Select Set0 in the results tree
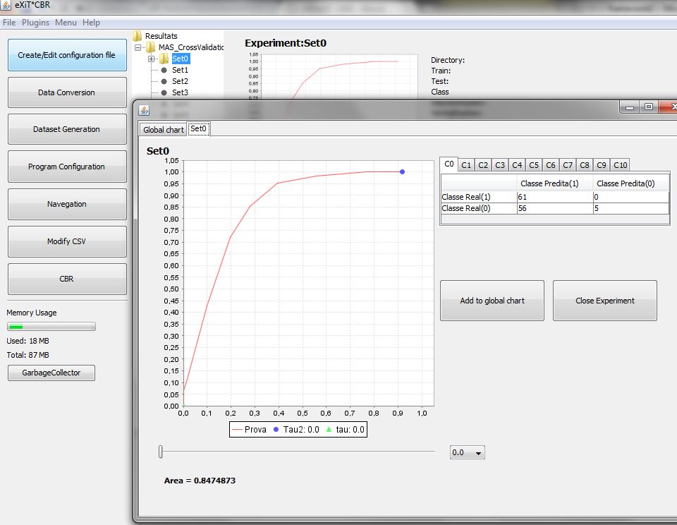The height and width of the screenshot is (525, 677). 180,59
